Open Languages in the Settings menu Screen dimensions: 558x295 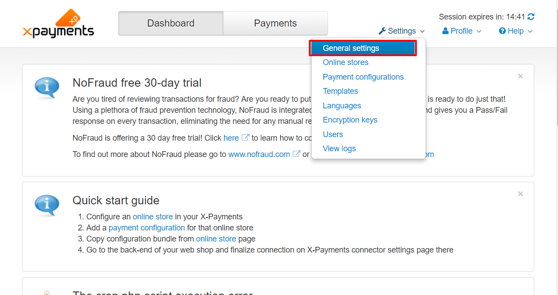tap(342, 106)
